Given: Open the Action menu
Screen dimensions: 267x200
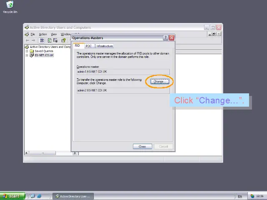Looking at the screenshot, I should (x=43, y=34).
